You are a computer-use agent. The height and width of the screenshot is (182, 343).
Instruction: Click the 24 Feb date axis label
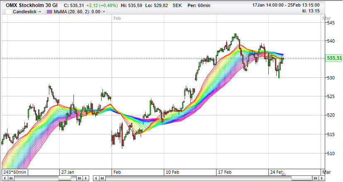pos(276,172)
